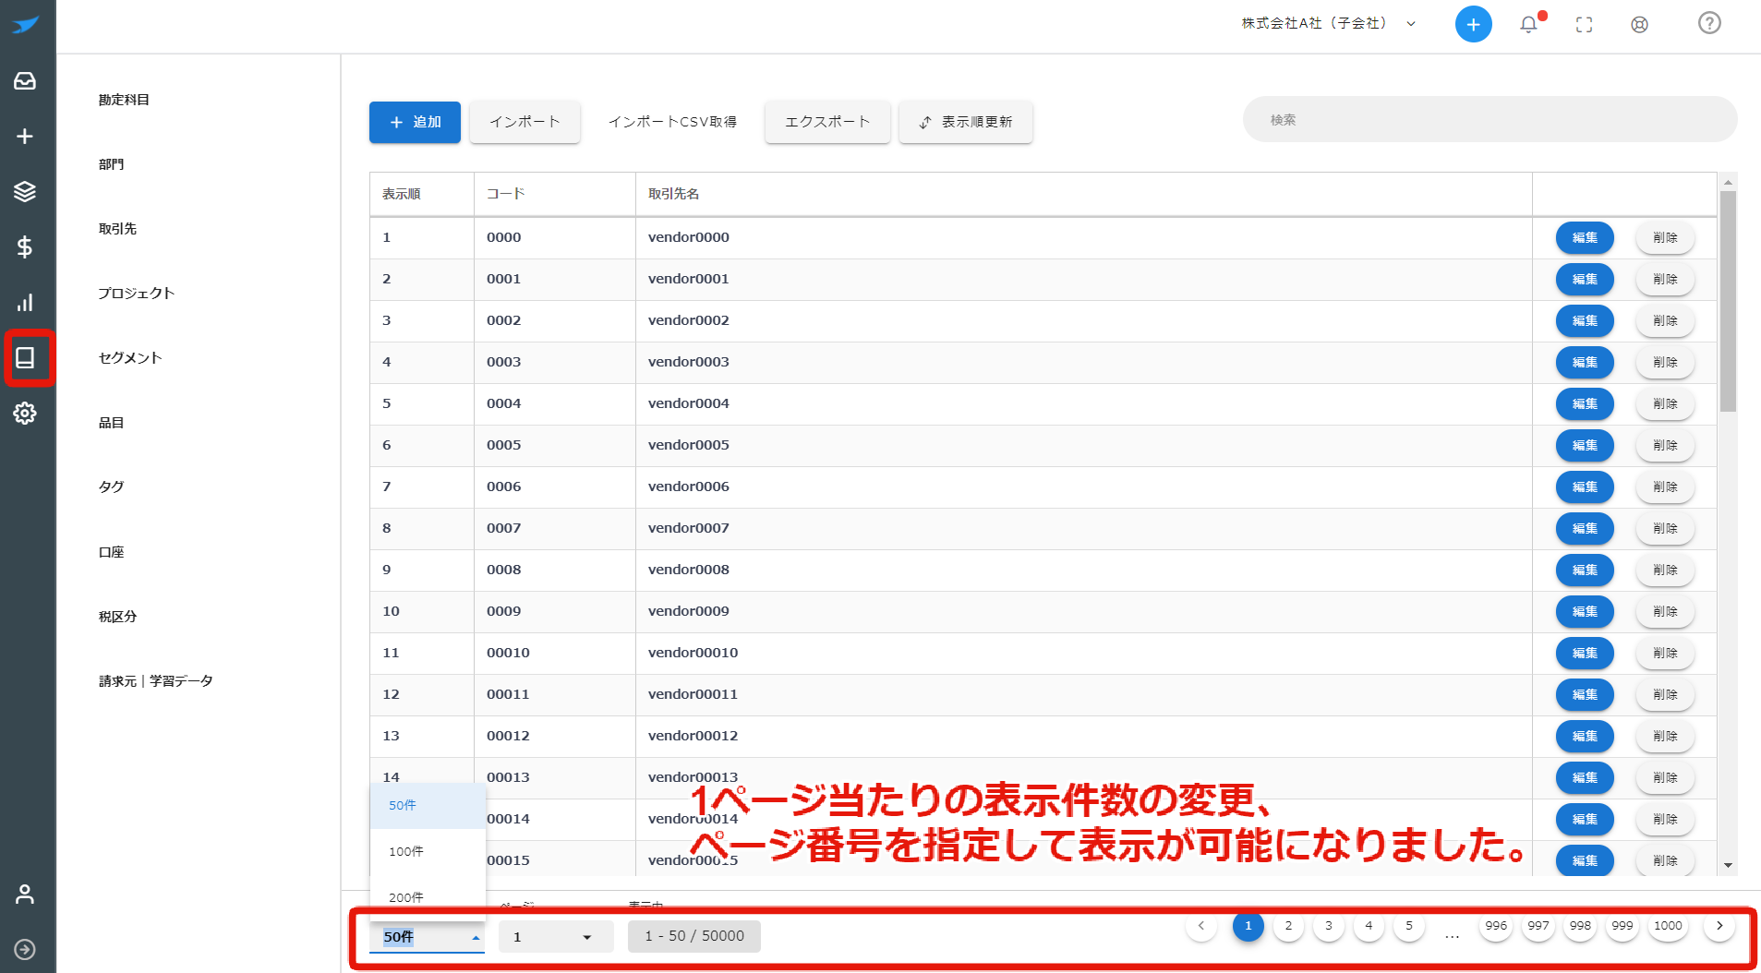Toggle fullscreen mode icon

[1584, 25]
